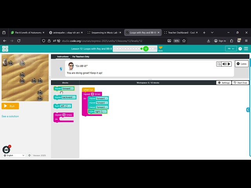
Task: Open a new browser tab
Action: tap(204, 33)
